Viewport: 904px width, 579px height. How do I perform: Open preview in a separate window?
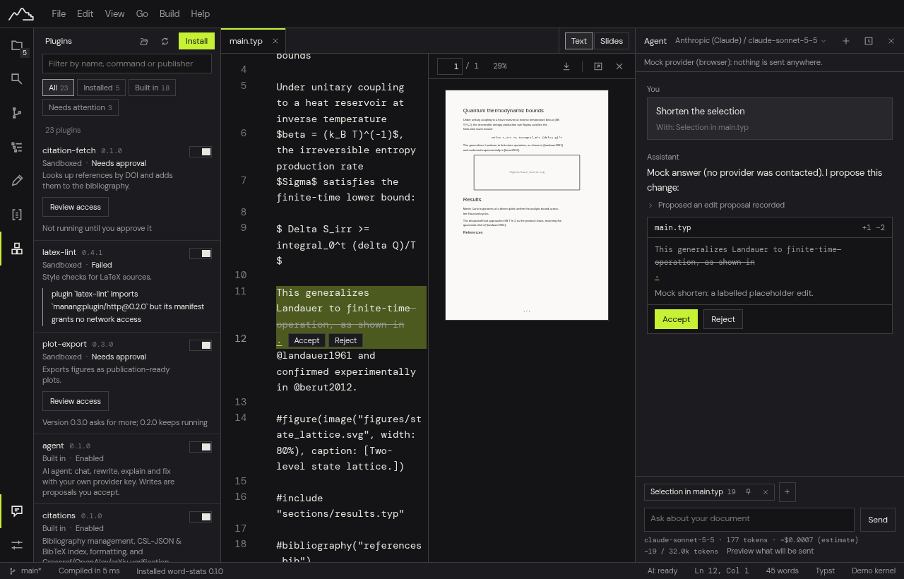coord(598,66)
